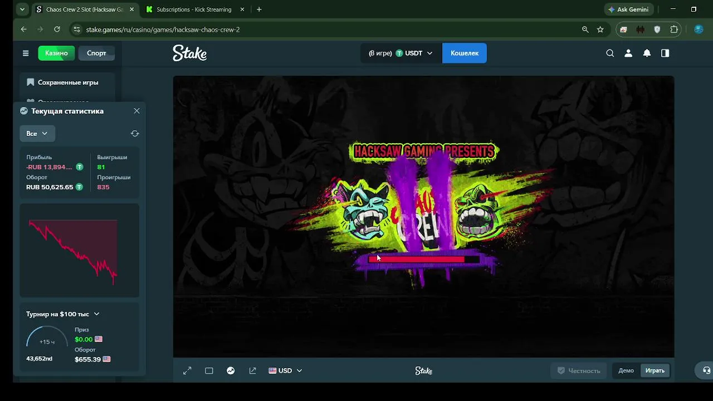Image resolution: width=713 pixels, height=401 pixels.
Task: Switch the game to theatre mode
Action: 209,371
